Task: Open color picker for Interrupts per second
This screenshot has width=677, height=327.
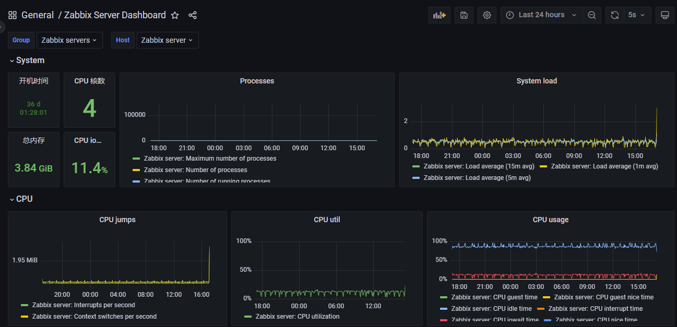Action: tap(25, 305)
